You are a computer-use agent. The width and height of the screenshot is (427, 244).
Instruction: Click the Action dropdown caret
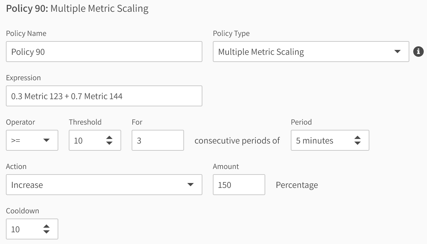[x=190, y=185]
